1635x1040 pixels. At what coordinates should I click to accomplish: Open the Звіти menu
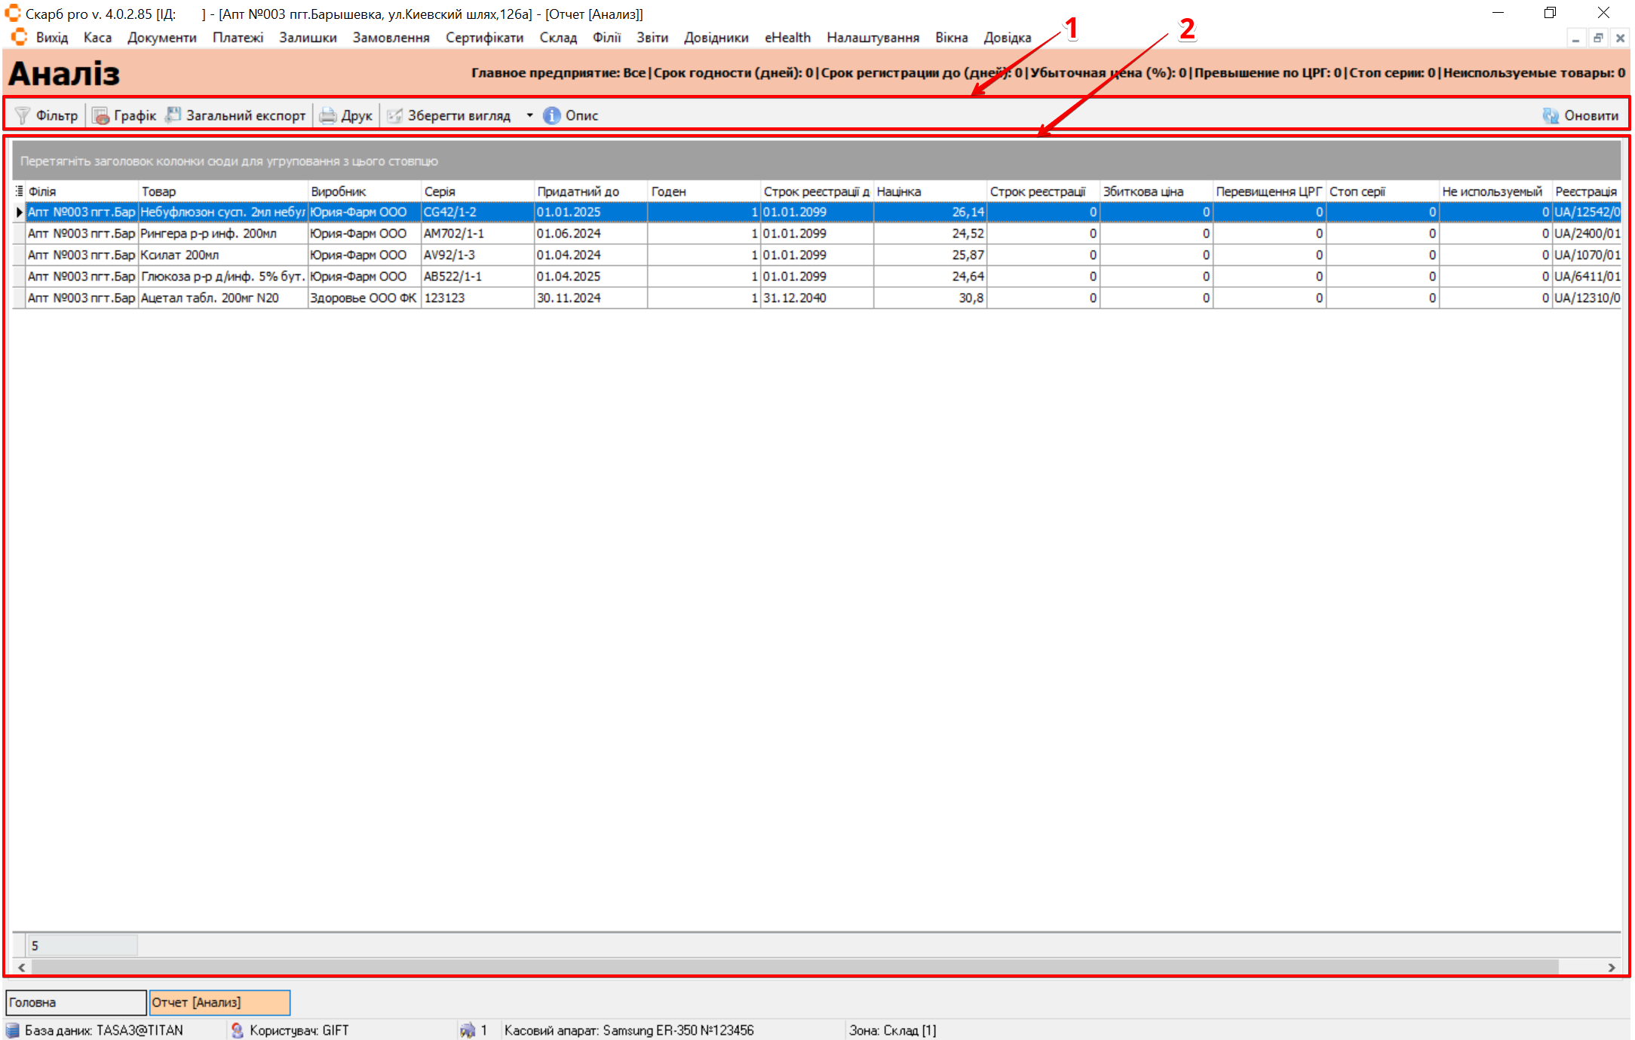click(x=652, y=37)
